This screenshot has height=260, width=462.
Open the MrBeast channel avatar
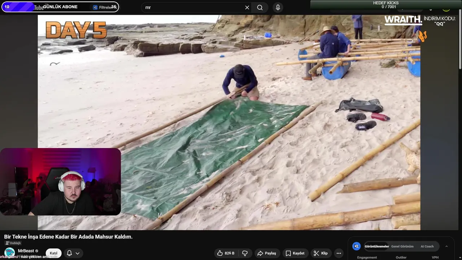(9, 252)
